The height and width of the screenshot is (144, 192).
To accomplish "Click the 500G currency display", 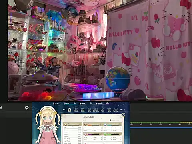I will tap(56, 104).
